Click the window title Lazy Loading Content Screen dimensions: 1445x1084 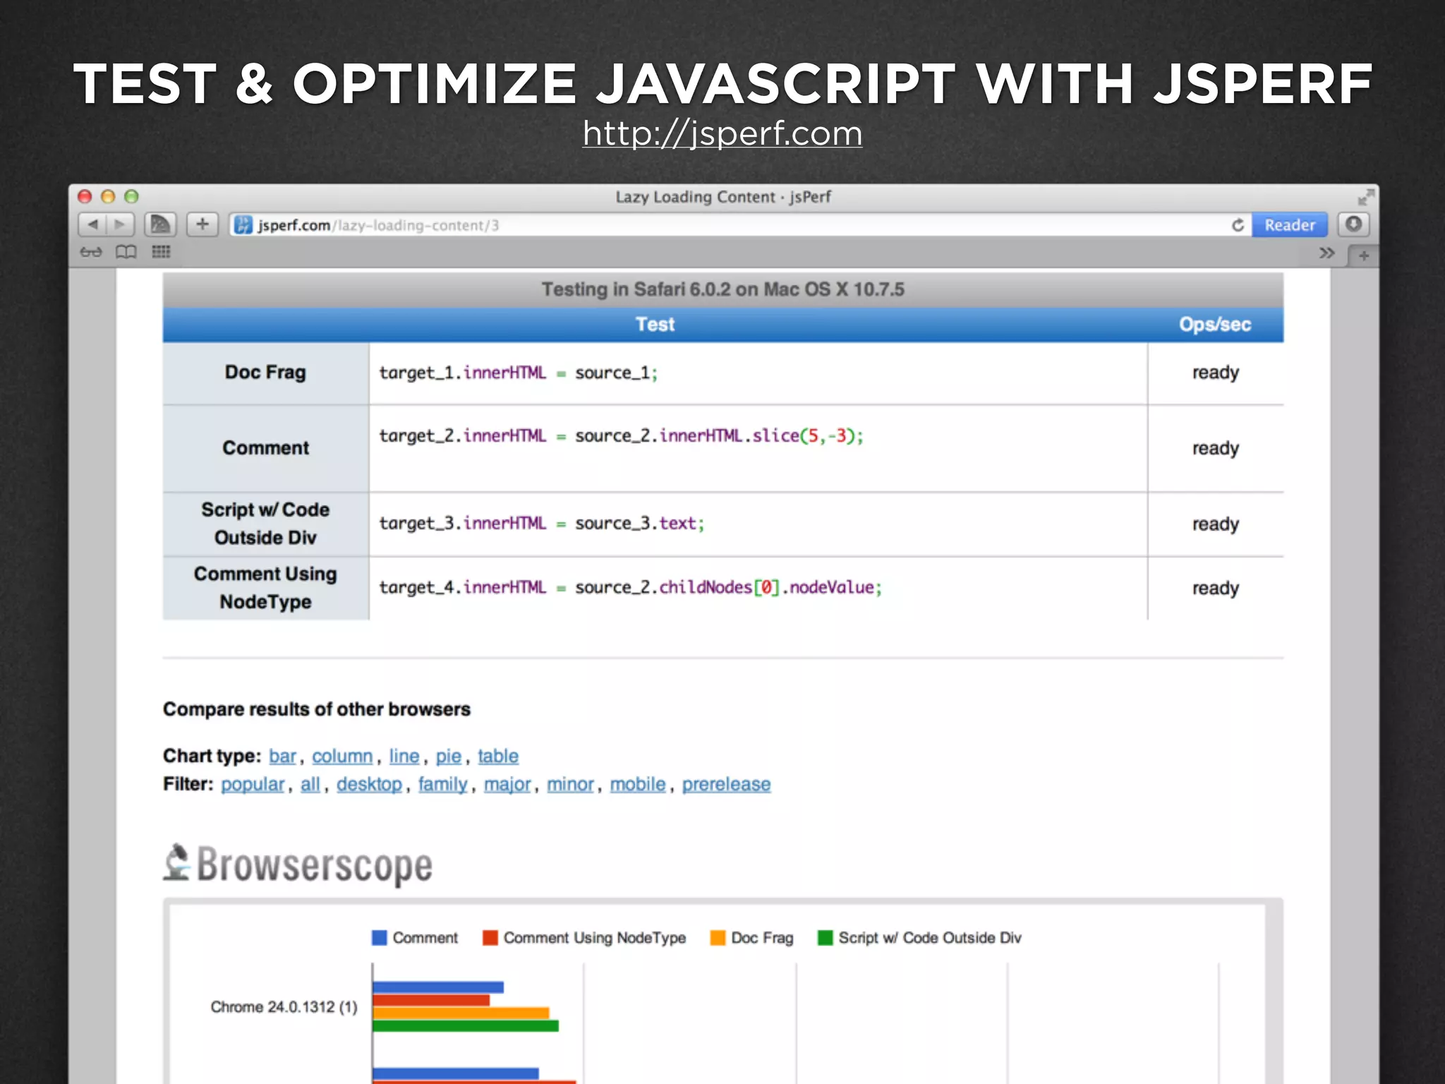point(723,197)
